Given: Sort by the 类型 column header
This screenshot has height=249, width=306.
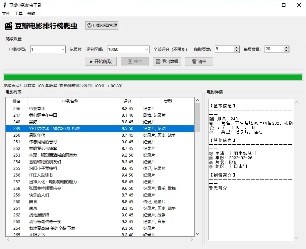Looking at the screenshot, I should point(168,101).
